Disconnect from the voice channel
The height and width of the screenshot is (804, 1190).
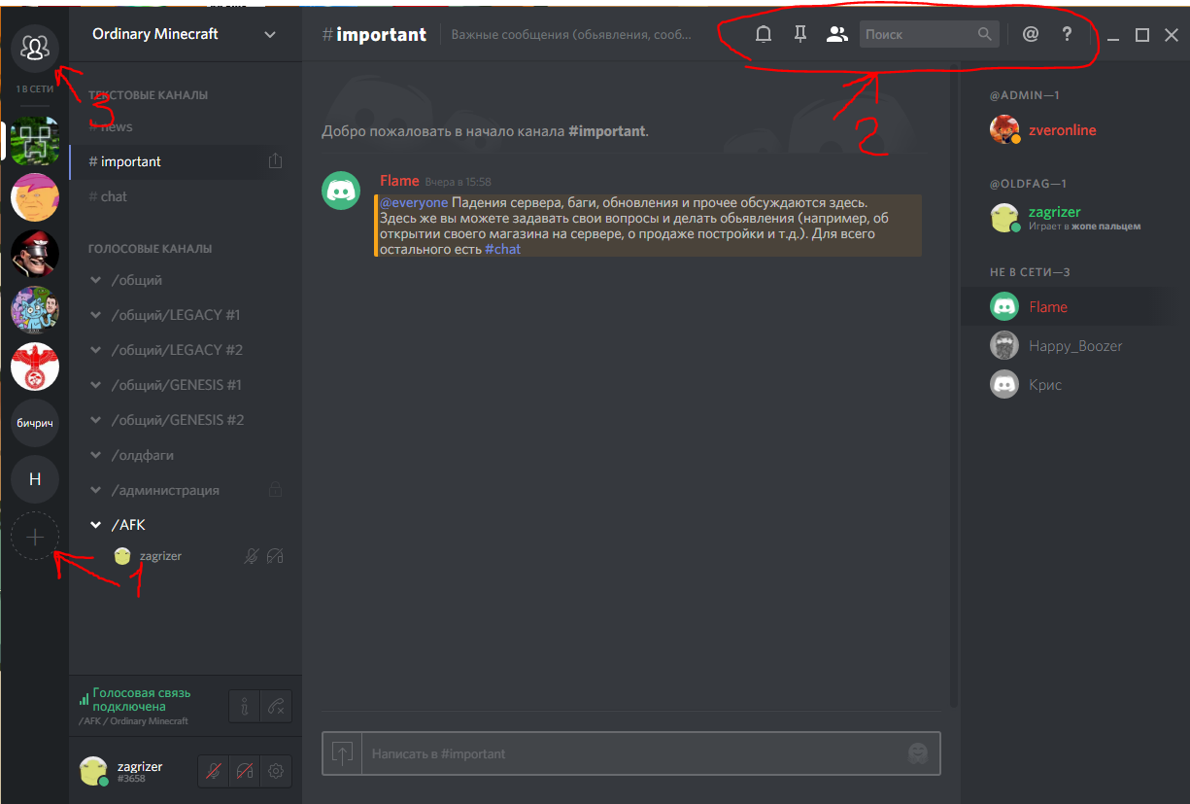tap(276, 706)
